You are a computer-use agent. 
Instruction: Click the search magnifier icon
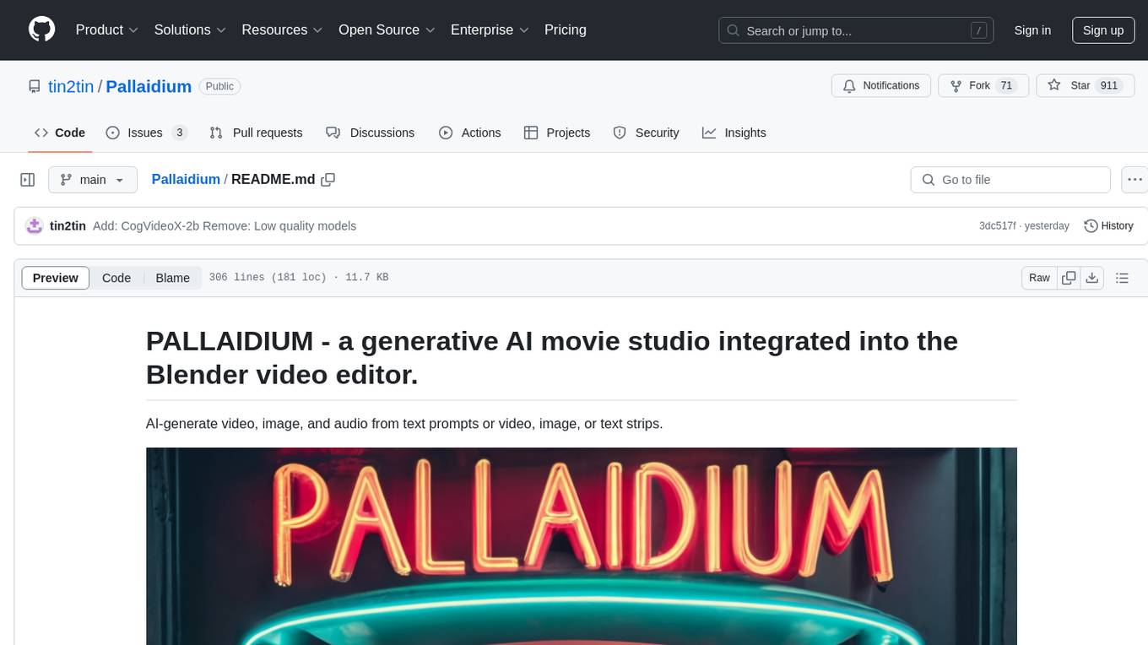click(734, 30)
